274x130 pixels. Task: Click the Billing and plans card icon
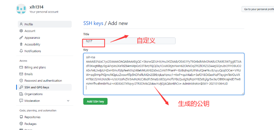21,67
